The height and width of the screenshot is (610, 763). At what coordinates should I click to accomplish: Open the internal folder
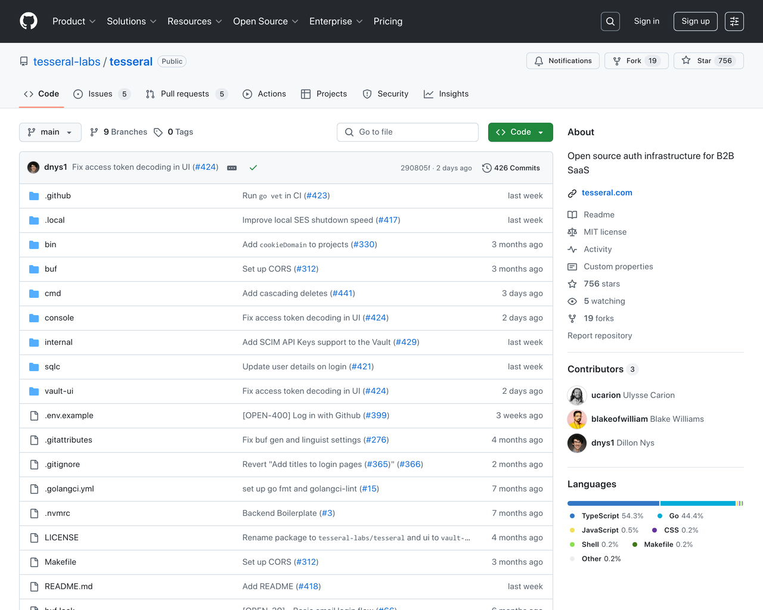click(x=58, y=343)
